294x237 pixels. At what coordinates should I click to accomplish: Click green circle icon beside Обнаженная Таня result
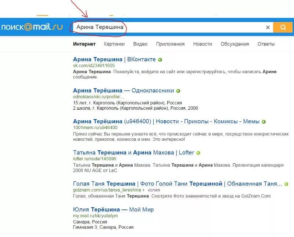point(286,184)
